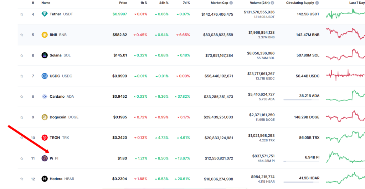Open BNB 7-day sparkline chart
This screenshot has width=365, height=189.
point(345,34)
